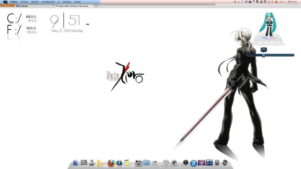Open the Visualización menu
This screenshot has width=301, height=169.
point(48,2)
